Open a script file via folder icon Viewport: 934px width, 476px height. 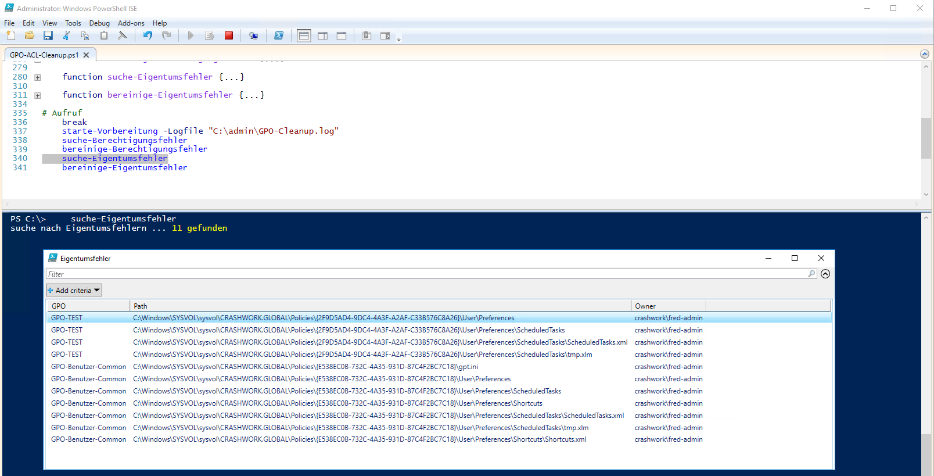coord(29,35)
